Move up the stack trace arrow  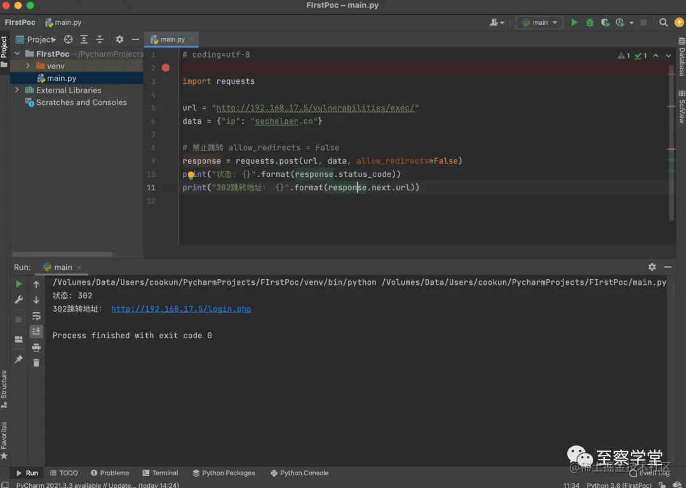coord(36,284)
